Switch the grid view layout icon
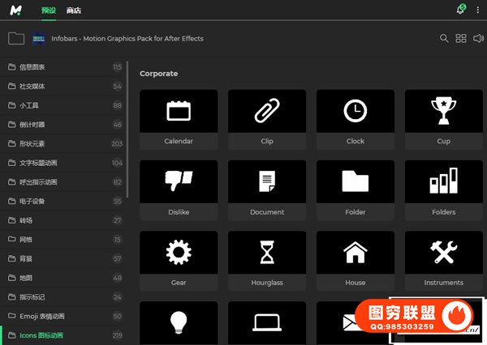487x345 pixels. coord(461,38)
